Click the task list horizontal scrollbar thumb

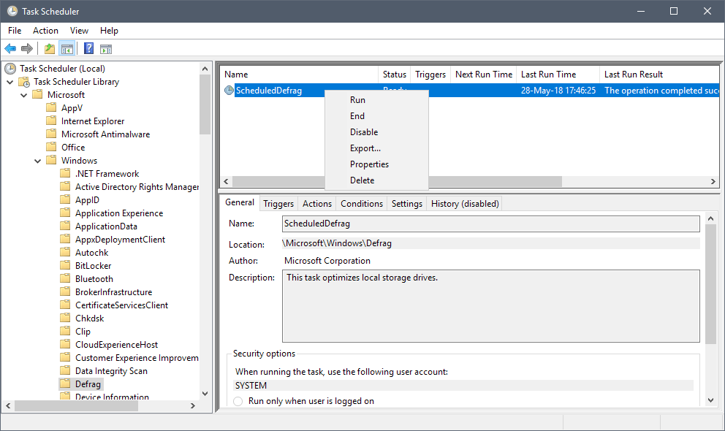(x=495, y=182)
